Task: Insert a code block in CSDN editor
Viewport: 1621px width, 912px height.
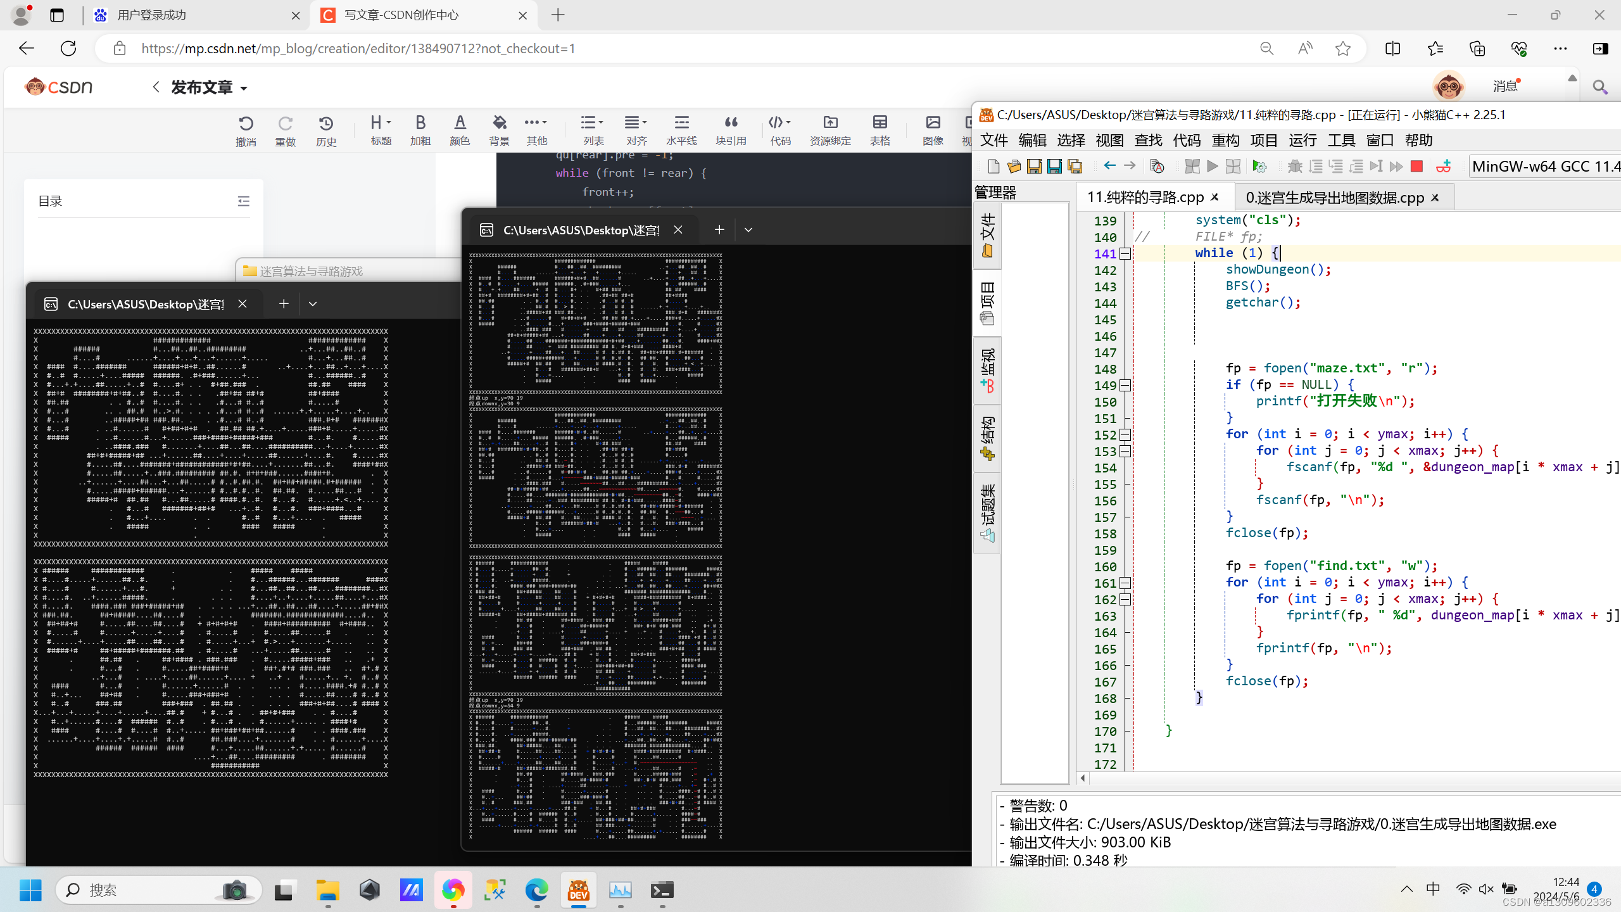Action: coord(779,130)
